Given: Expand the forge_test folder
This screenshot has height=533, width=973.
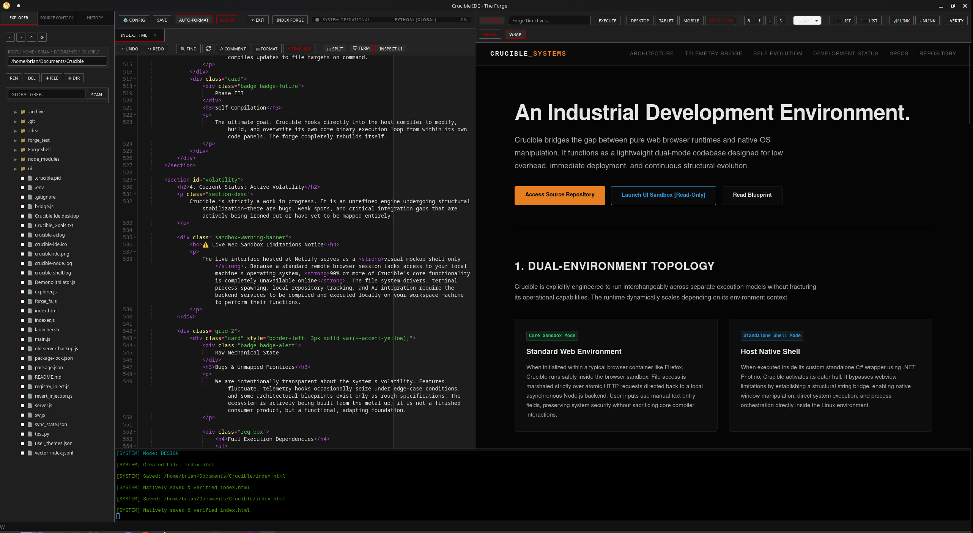Looking at the screenshot, I should [x=16, y=140].
